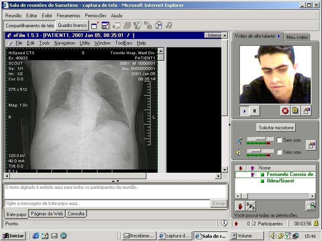Check Sem som for speaker
The width and height of the screenshot is (322, 241).
(x=279, y=152)
